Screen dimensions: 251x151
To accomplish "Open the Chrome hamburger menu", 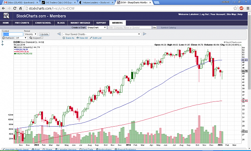I will [248, 8].
